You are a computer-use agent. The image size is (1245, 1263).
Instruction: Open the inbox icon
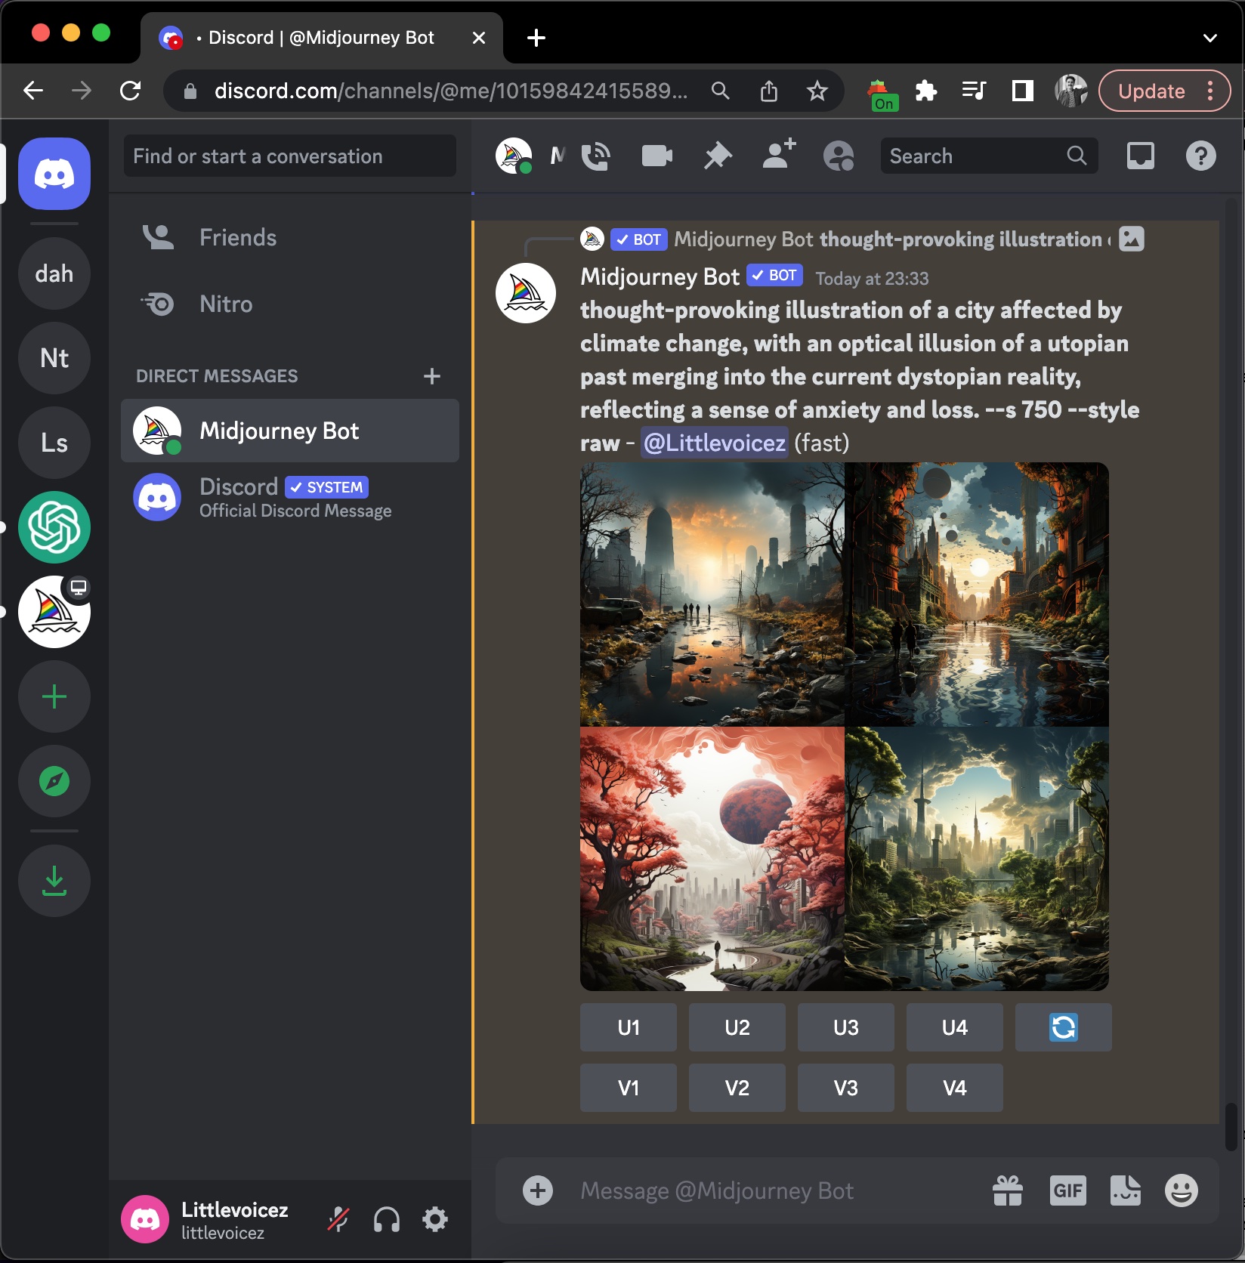click(1140, 156)
